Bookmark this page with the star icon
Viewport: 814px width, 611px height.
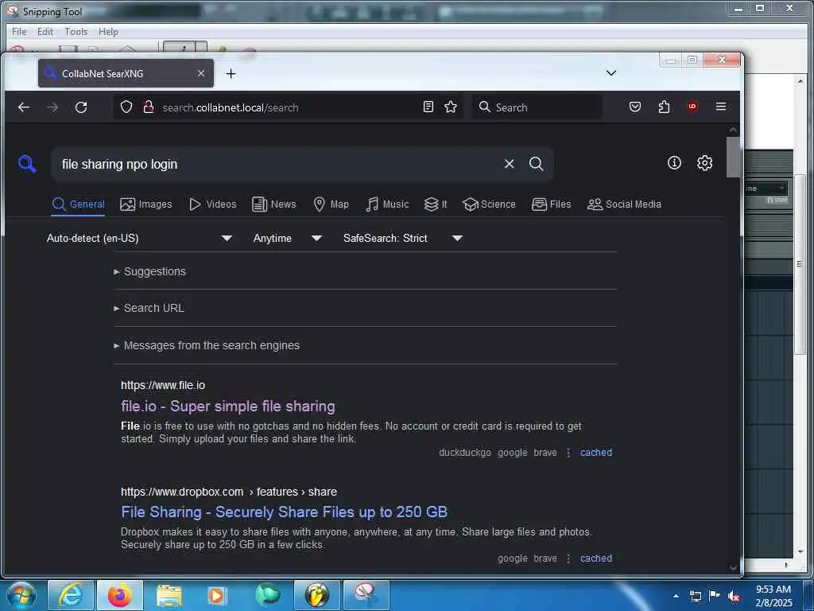tap(451, 107)
